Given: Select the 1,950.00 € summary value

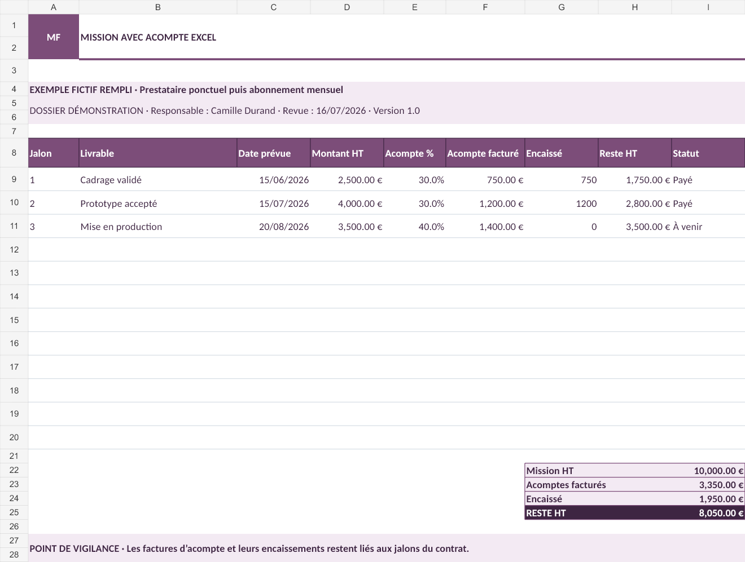Looking at the screenshot, I should click(x=708, y=499).
